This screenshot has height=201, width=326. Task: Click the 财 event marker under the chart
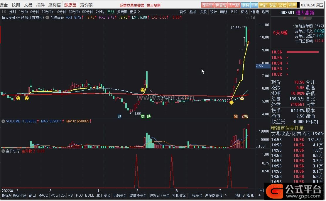pyautogui.click(x=119, y=117)
